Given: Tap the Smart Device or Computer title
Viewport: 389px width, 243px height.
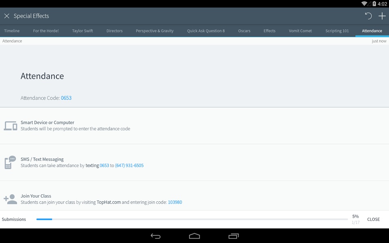Looking at the screenshot, I should tap(47, 122).
